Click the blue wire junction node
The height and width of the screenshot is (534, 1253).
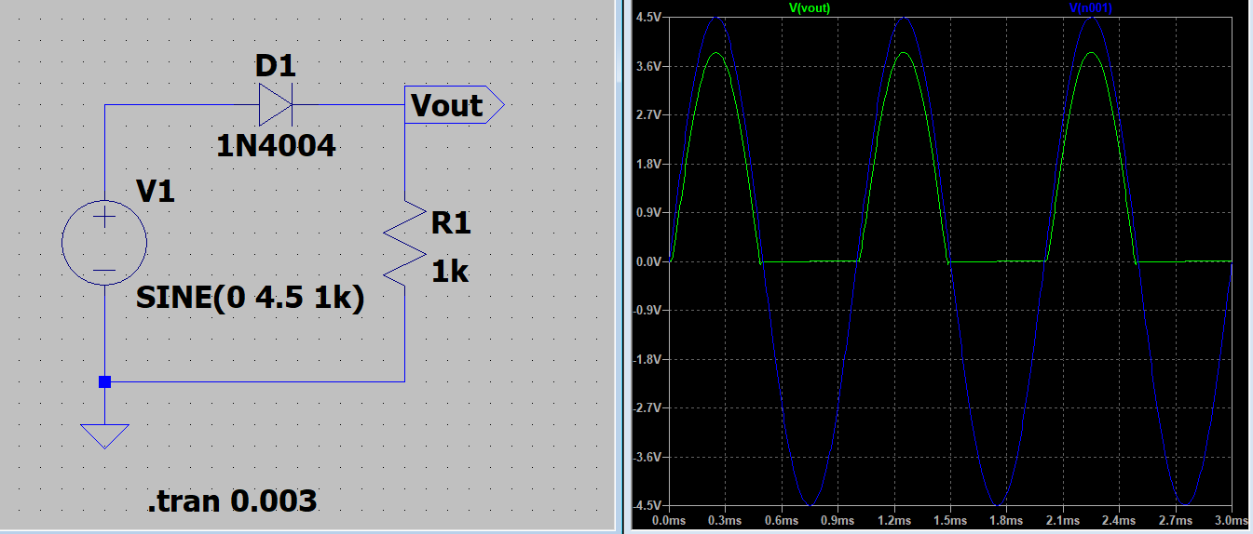click(x=104, y=381)
